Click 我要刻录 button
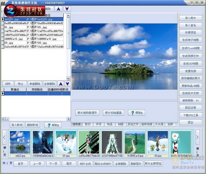 tap(191, 71)
